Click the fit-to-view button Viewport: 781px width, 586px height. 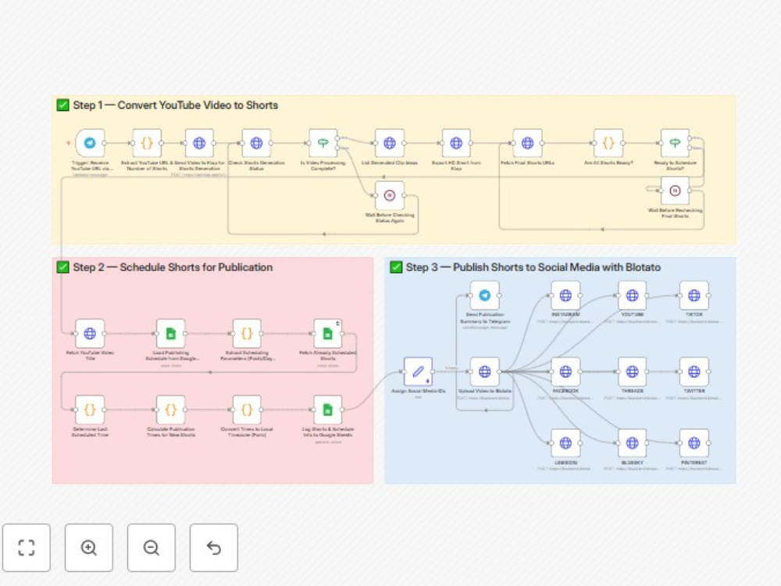[x=27, y=547]
